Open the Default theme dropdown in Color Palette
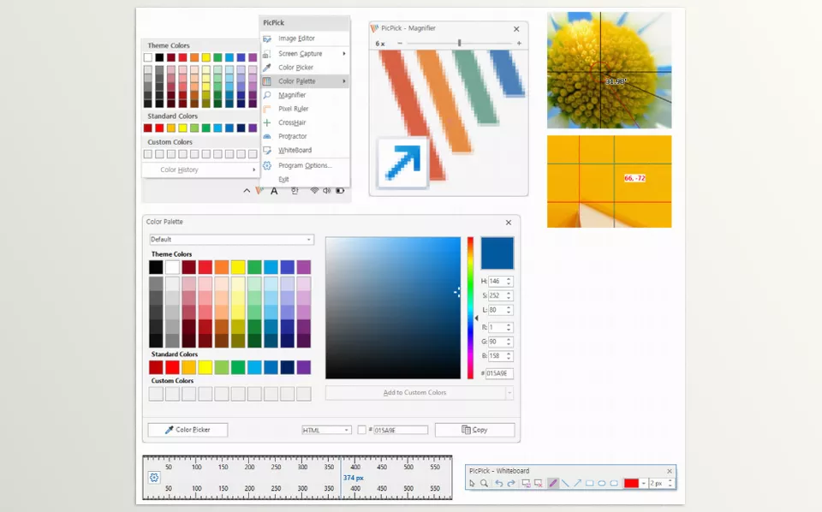The image size is (822, 512). coord(231,239)
